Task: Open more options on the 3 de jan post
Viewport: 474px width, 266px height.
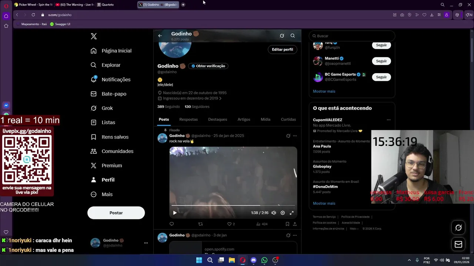Action: [295, 235]
